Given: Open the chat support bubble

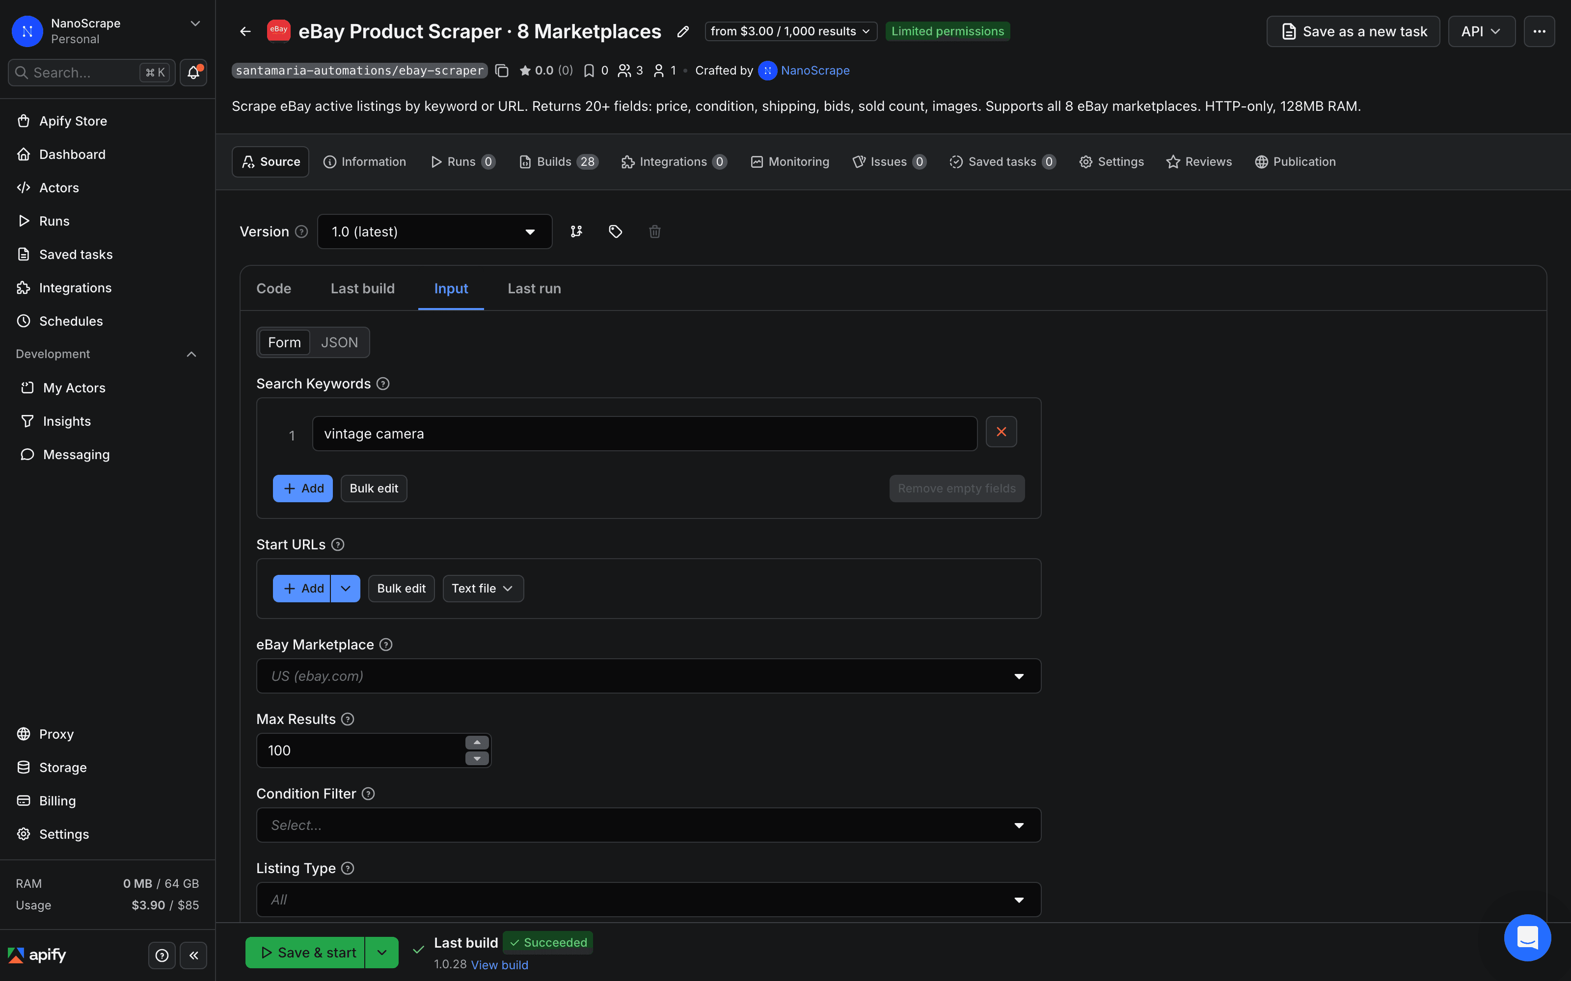Looking at the screenshot, I should (x=1527, y=937).
